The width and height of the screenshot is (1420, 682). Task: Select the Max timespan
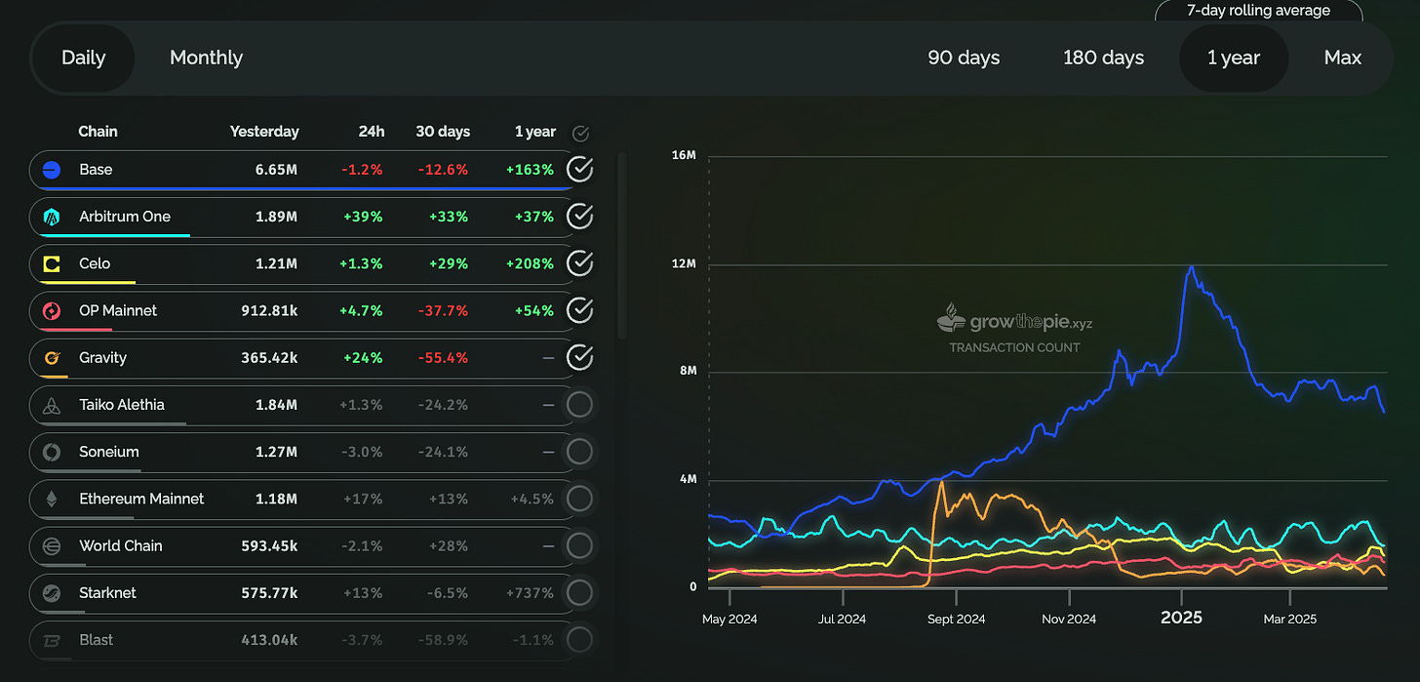[x=1343, y=58]
